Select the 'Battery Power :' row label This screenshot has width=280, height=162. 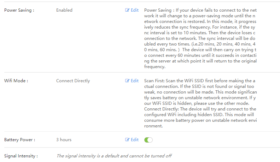(20, 140)
